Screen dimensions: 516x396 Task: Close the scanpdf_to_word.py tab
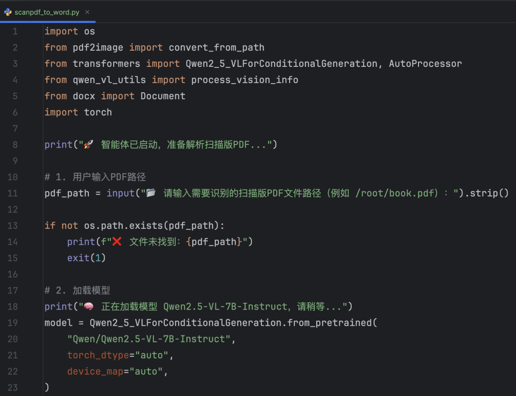[x=86, y=12]
